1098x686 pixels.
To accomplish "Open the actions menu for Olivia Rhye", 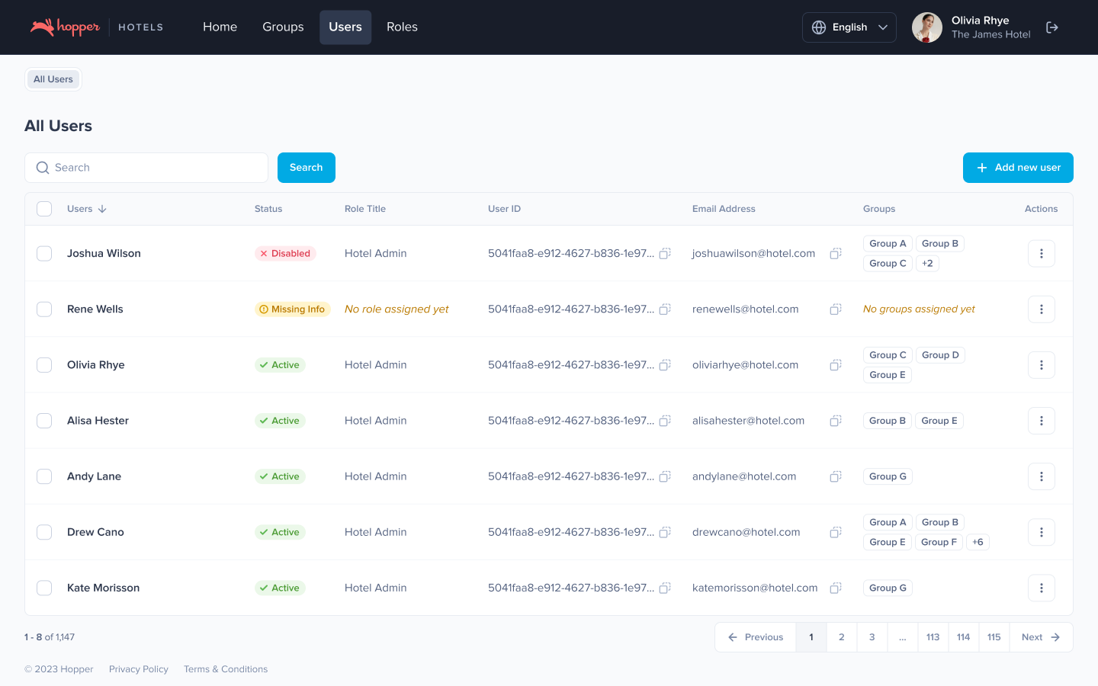I will tap(1041, 365).
